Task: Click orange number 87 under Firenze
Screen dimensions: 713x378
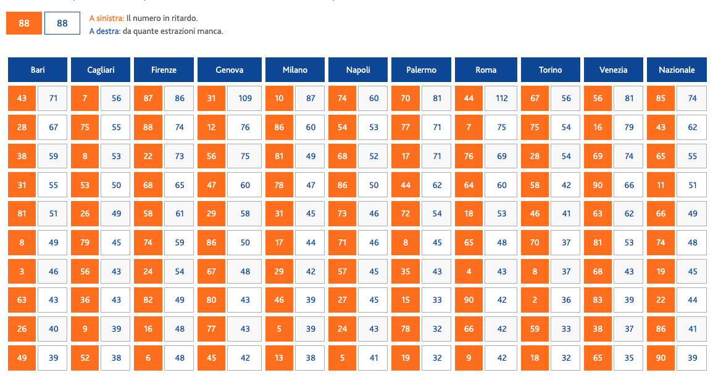Action: pos(148,98)
